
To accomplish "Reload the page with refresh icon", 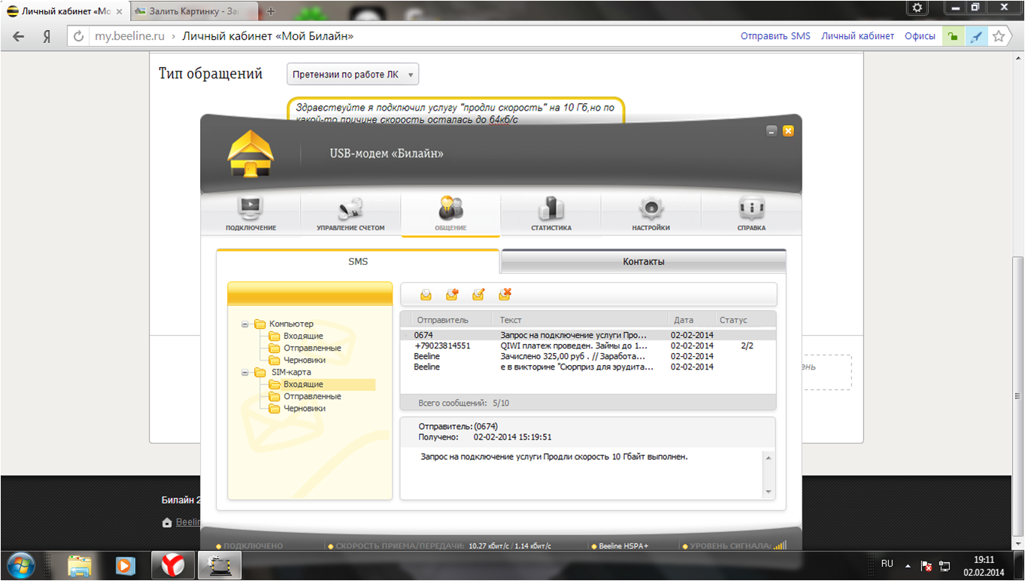I will (x=78, y=36).
